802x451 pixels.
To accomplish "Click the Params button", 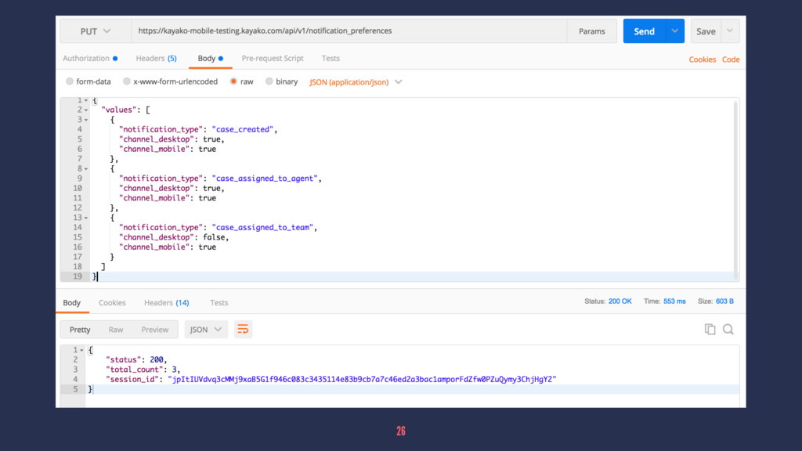I will tap(591, 31).
